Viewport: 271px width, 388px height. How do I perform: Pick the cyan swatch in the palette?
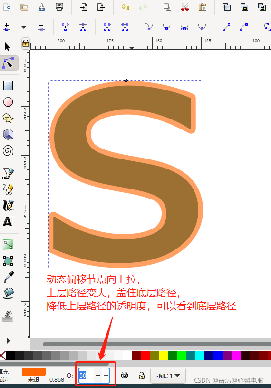click(200, 355)
